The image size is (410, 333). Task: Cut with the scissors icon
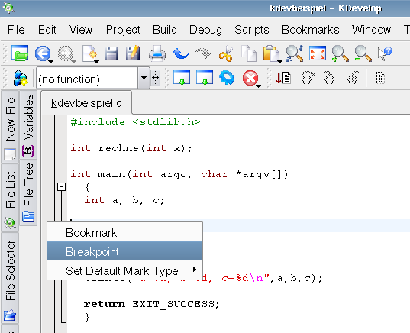tap(226, 53)
